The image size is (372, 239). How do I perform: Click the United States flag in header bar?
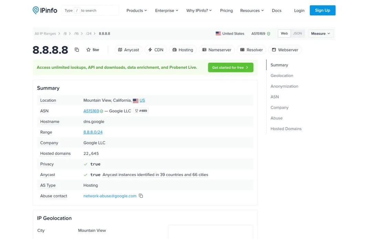point(218,33)
